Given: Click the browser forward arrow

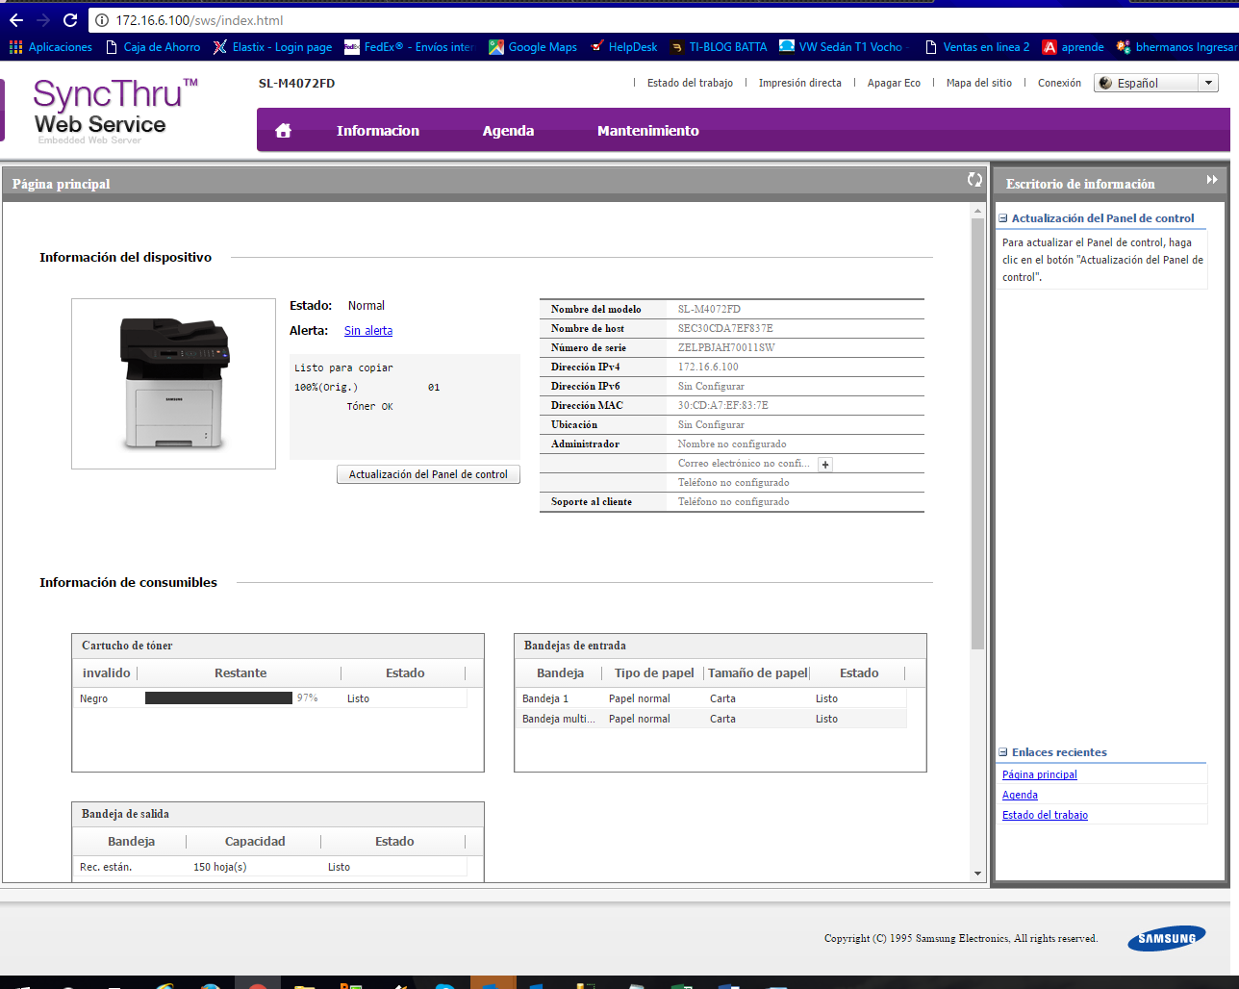Looking at the screenshot, I should [43, 20].
